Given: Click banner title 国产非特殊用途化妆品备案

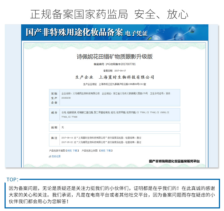Looking at the screenshot, I should (x=74, y=32).
